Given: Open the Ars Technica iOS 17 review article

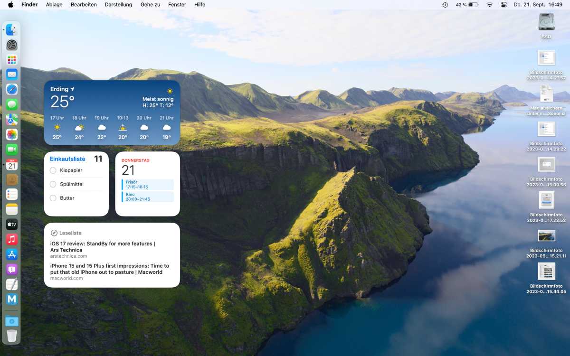Looking at the screenshot, I should pyautogui.click(x=103, y=247).
